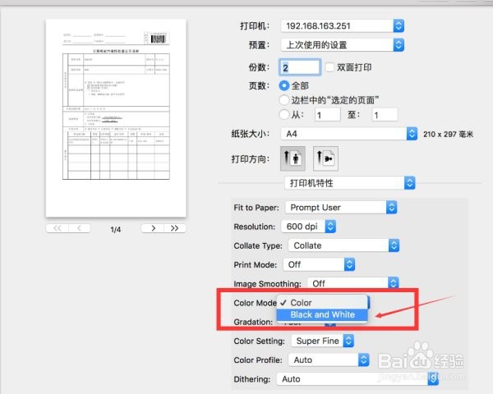Go to previous preview page
This screenshot has height=394, width=493.
79,228
